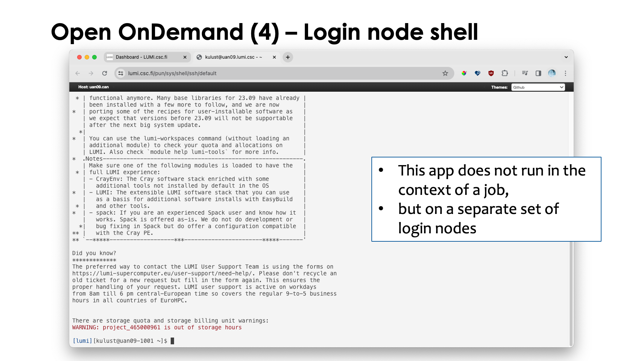Switch to the kulust@uan09.lumi.csc tab
Viewport: 643px width, 361px height.
tap(236, 57)
